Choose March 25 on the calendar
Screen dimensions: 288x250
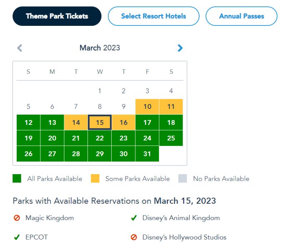click(x=171, y=138)
